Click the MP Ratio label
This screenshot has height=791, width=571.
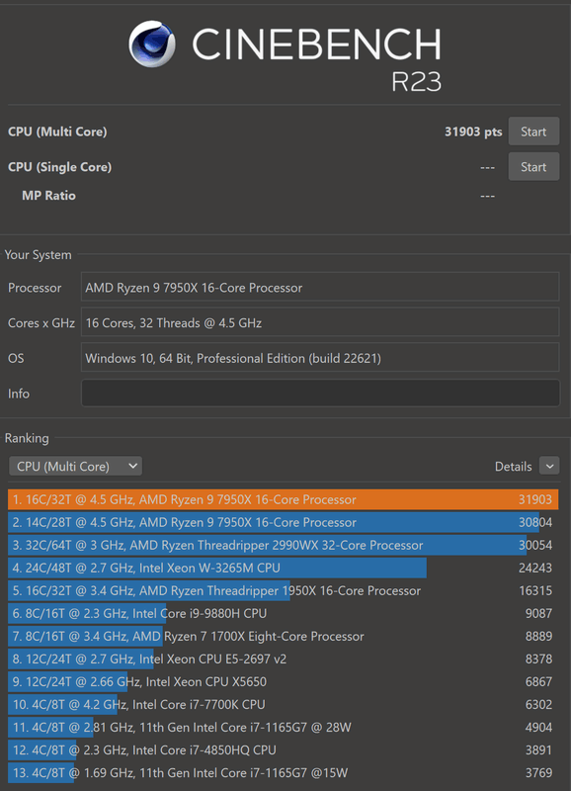(48, 195)
